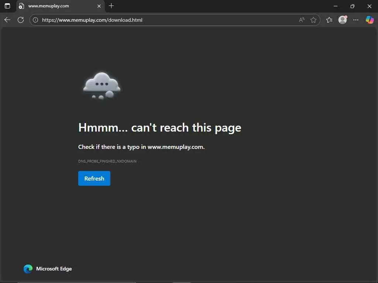Open the tab actions menu icon
Viewport: 378px width, 283px height.
tap(7, 6)
